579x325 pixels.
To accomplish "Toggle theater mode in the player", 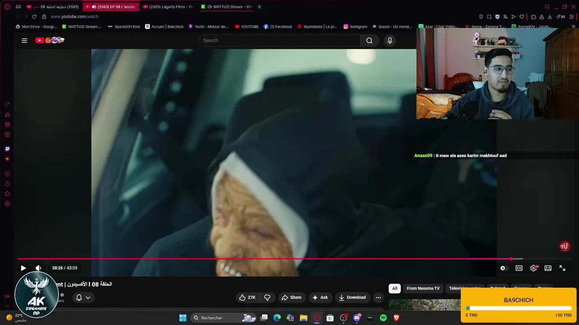I will pyautogui.click(x=548, y=268).
